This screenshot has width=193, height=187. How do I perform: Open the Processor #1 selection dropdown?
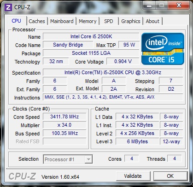(x=68, y=159)
